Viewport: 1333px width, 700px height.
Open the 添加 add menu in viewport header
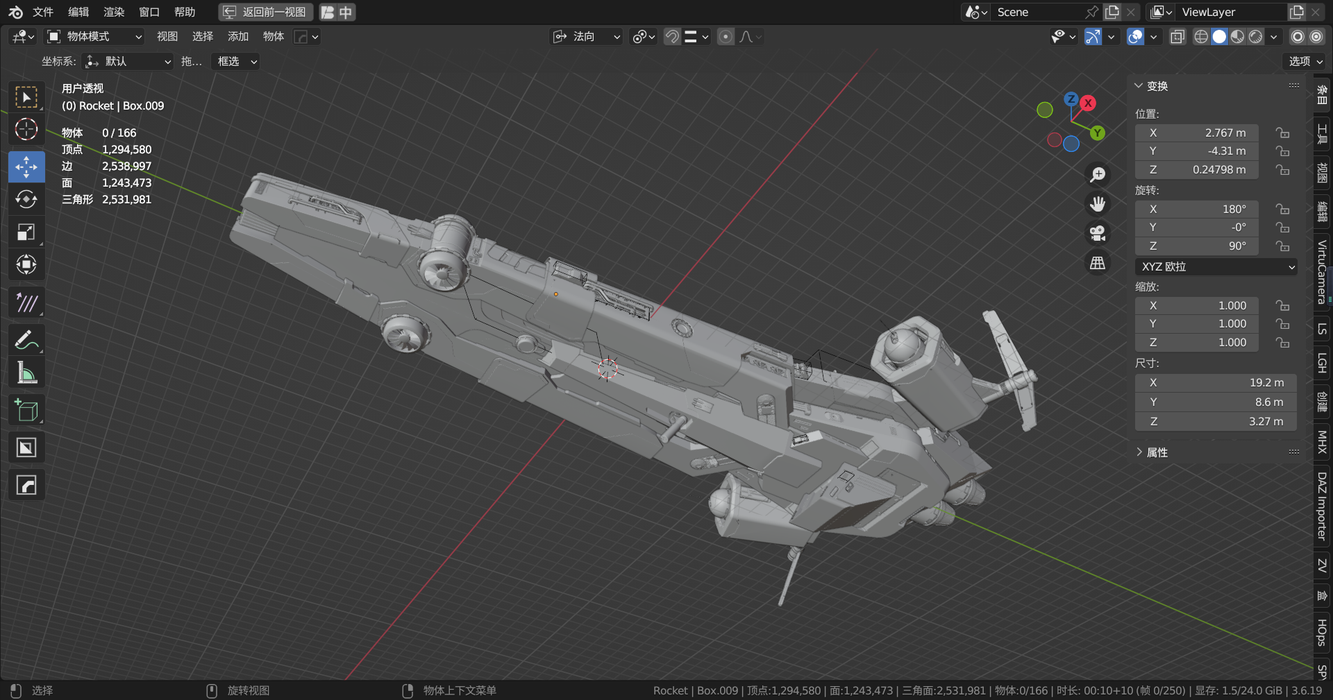point(238,37)
